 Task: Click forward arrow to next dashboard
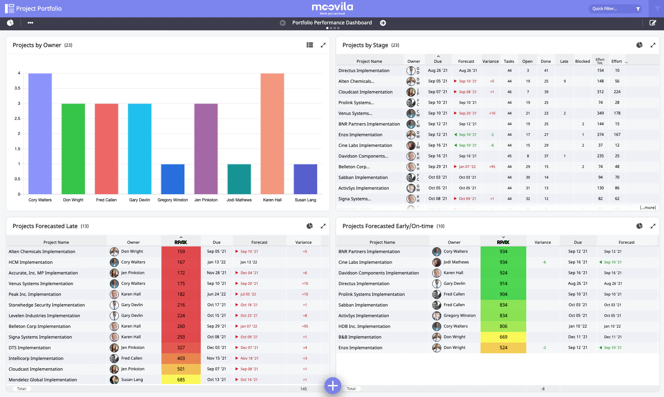coord(383,23)
